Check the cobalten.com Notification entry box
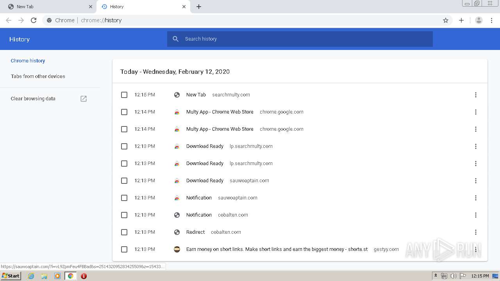Image resolution: width=500 pixels, height=281 pixels. pyautogui.click(x=124, y=215)
